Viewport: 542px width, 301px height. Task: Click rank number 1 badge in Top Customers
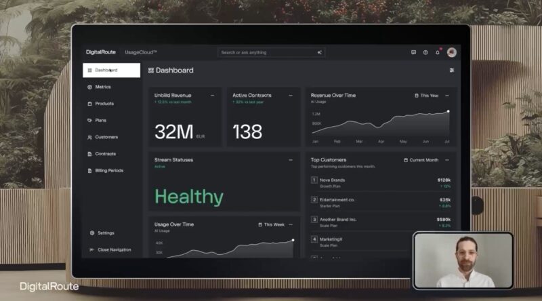(x=314, y=180)
